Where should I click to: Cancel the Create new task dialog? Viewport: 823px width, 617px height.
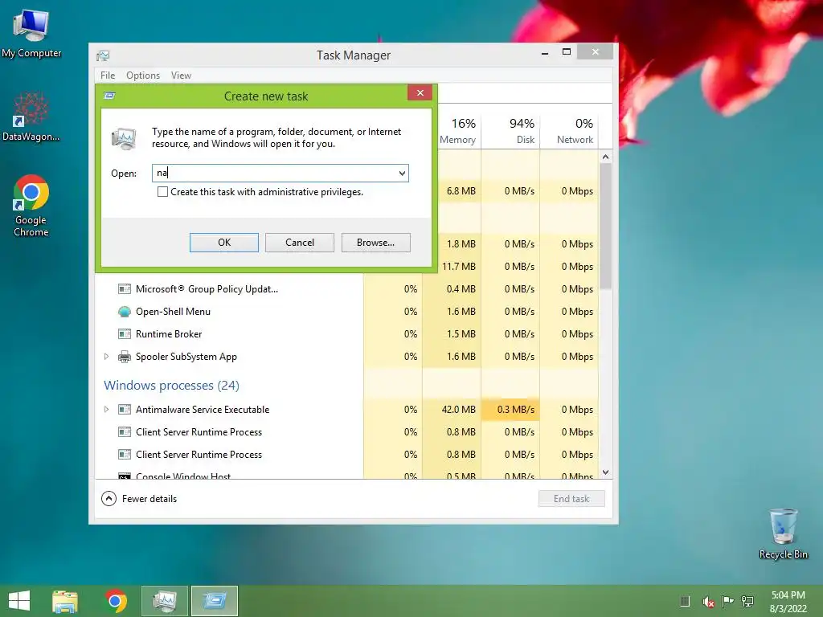pos(300,243)
